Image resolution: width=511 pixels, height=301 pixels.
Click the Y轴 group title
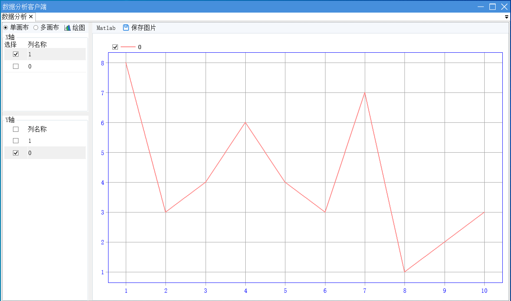pos(10,120)
